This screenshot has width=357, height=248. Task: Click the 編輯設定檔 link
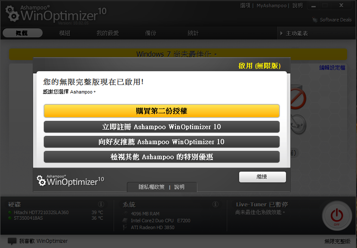332,67
